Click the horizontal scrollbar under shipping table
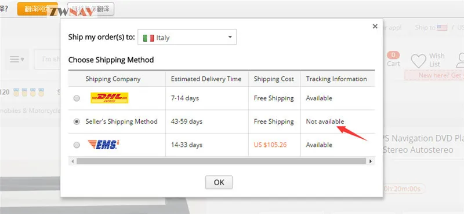 [x=221, y=161]
